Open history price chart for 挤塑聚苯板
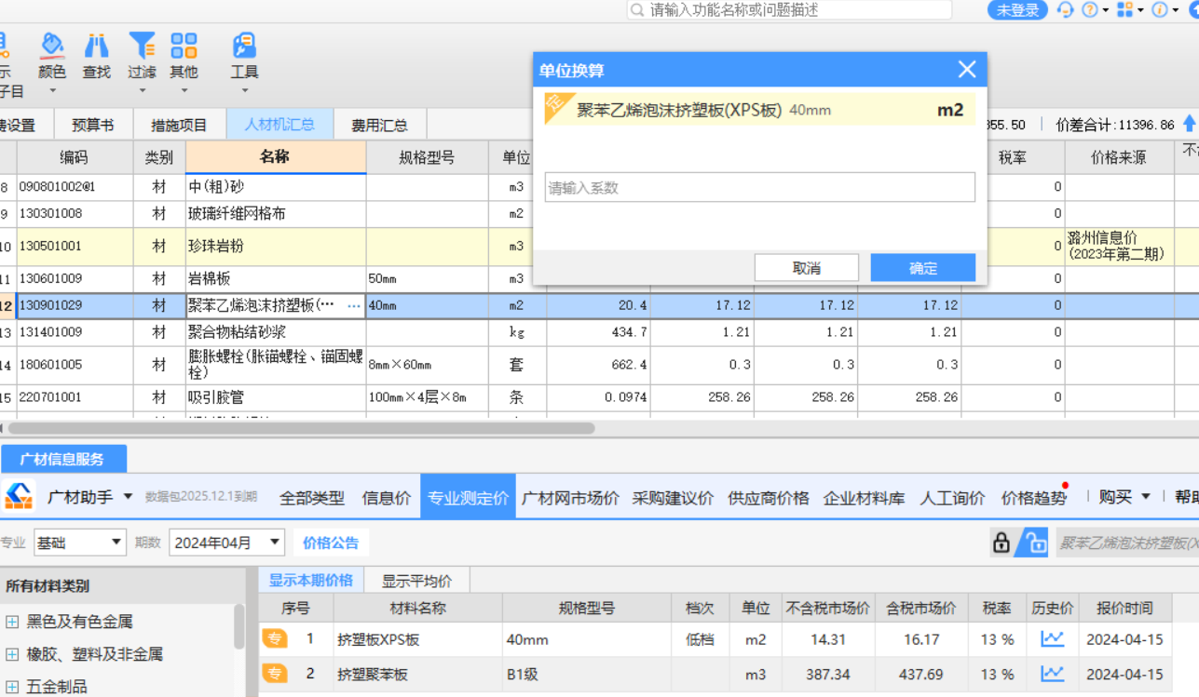1199x697 pixels. coord(1052,674)
